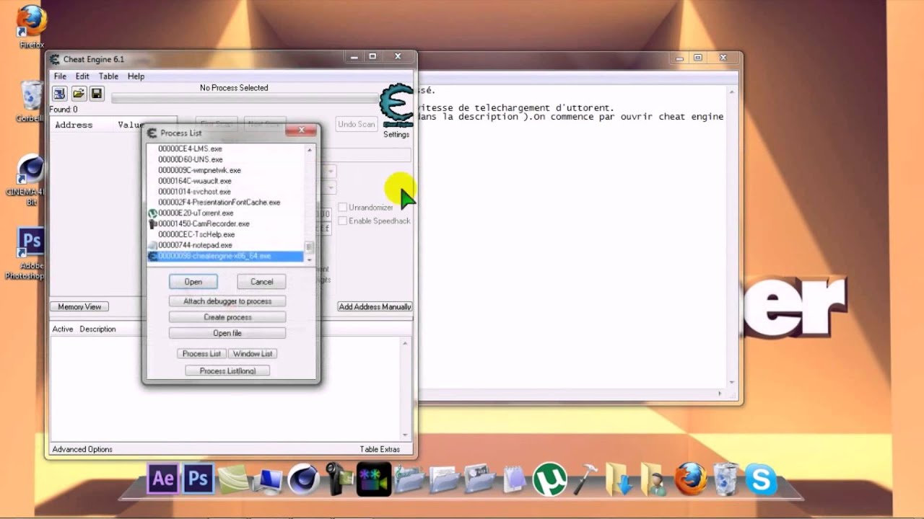
Task: Click the Open file button
Action: point(227,333)
